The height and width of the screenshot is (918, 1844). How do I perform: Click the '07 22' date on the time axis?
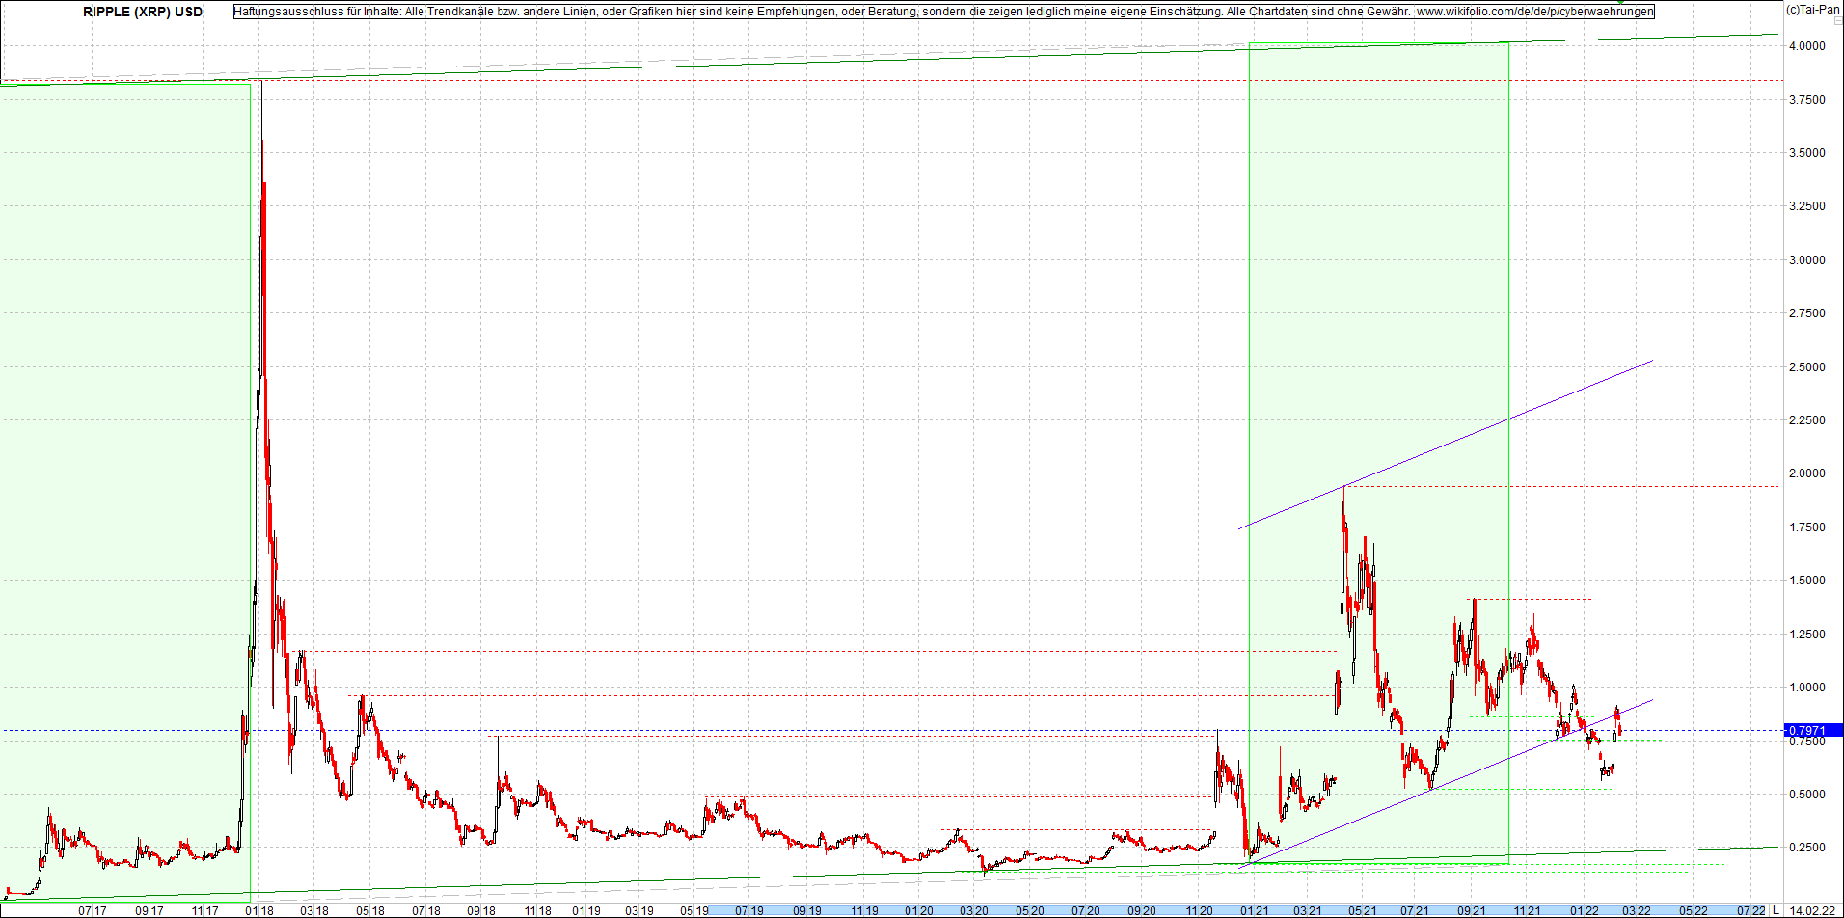1751,910
